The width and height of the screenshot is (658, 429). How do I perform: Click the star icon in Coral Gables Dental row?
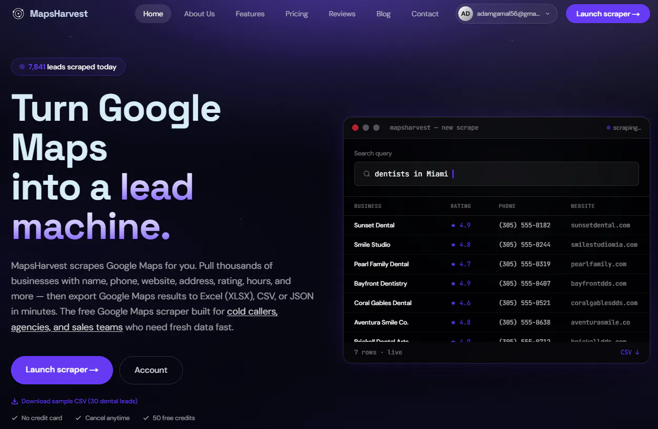tap(453, 303)
